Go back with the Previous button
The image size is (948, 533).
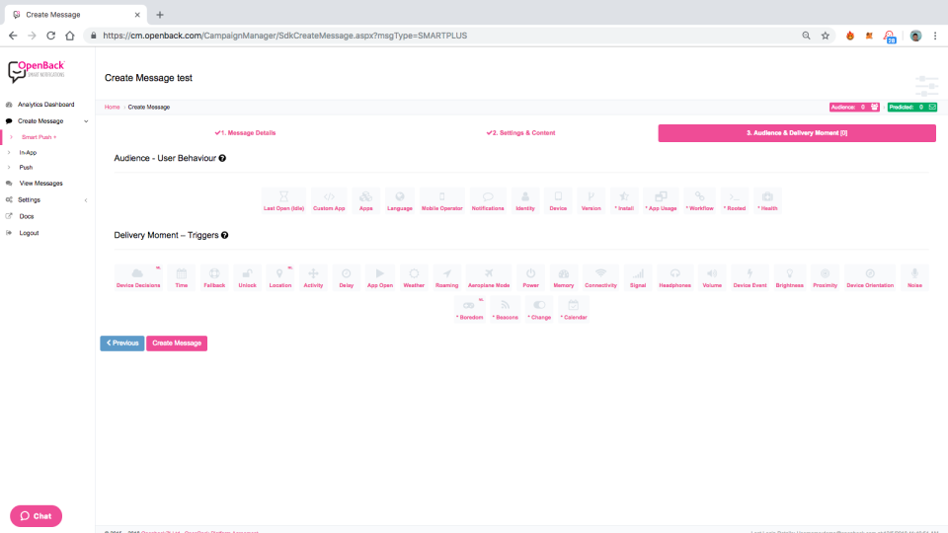[x=122, y=343]
